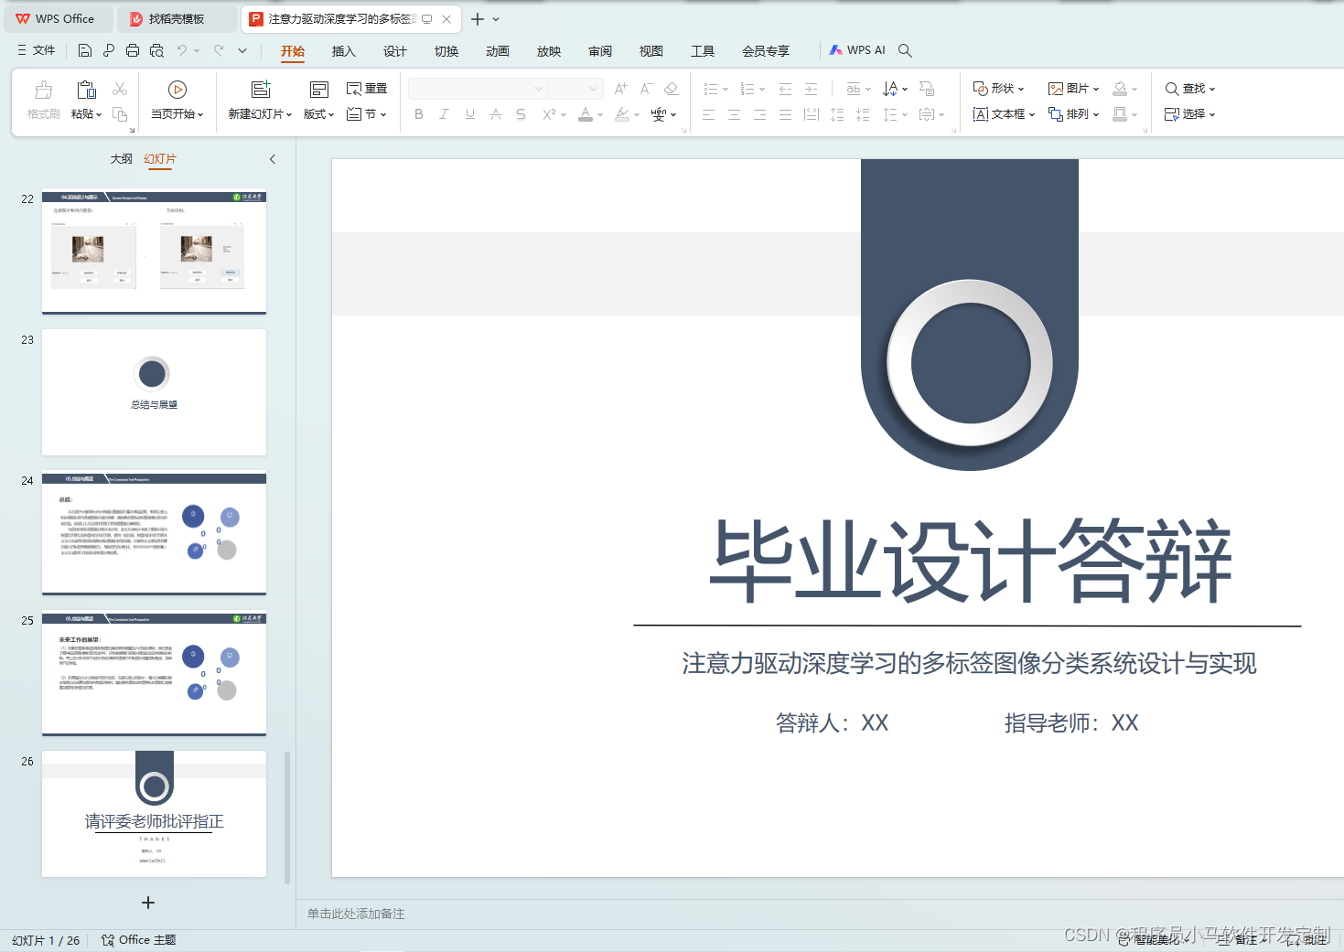Start slideshow from current page (当页开始)
Viewport: 1344px width, 952px height.
point(176,99)
